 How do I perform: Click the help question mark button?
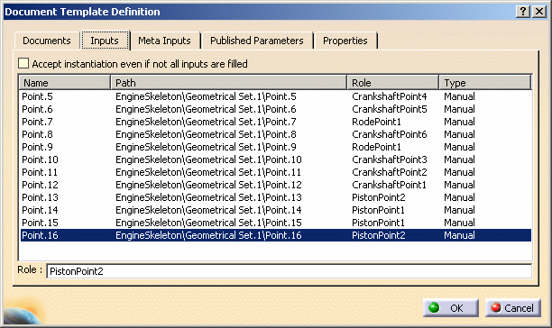point(523,12)
